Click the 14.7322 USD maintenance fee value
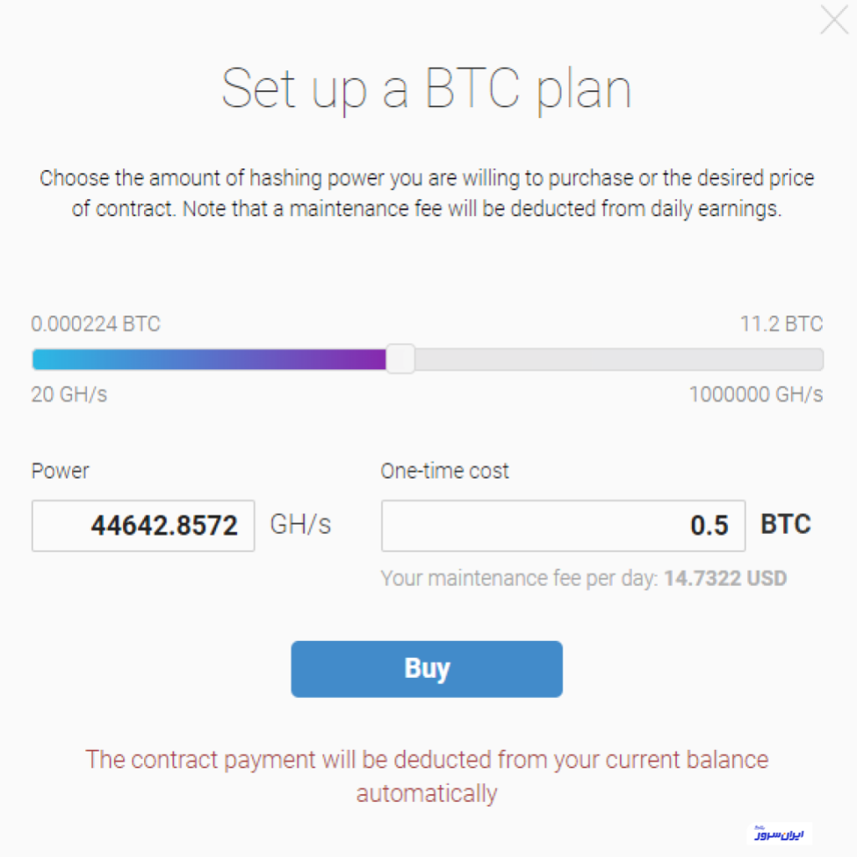The image size is (857, 857). [725, 578]
